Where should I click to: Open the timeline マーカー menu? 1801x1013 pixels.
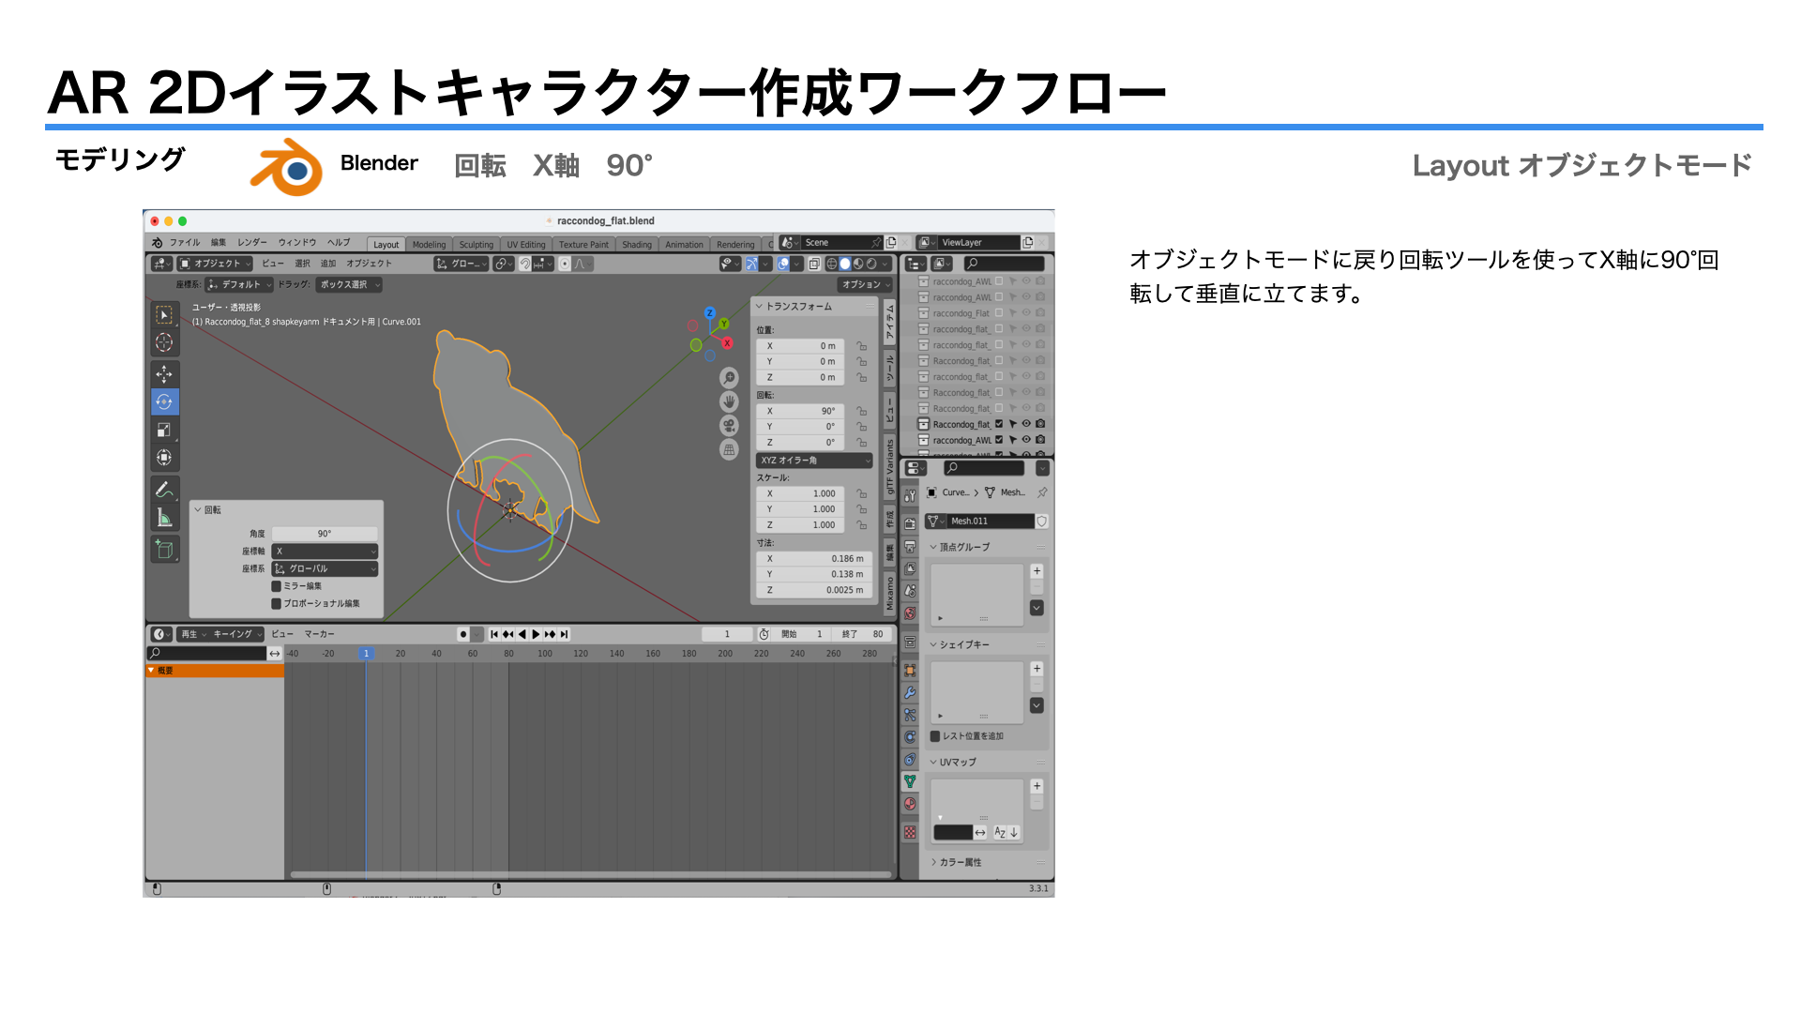(319, 635)
